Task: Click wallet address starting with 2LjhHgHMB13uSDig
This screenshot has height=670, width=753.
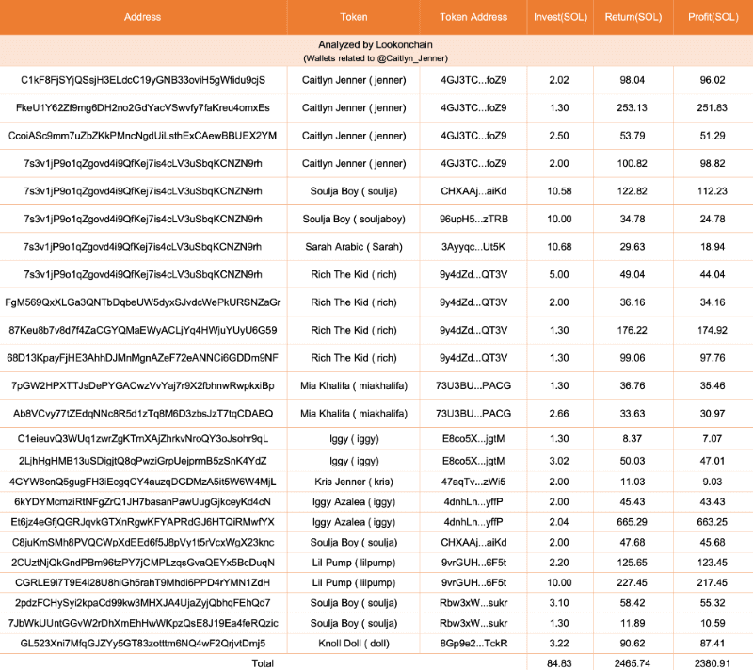Action: 143,461
